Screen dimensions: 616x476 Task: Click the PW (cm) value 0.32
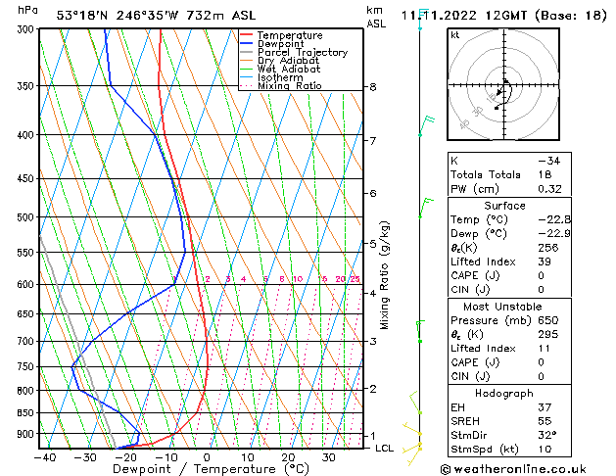(549, 189)
